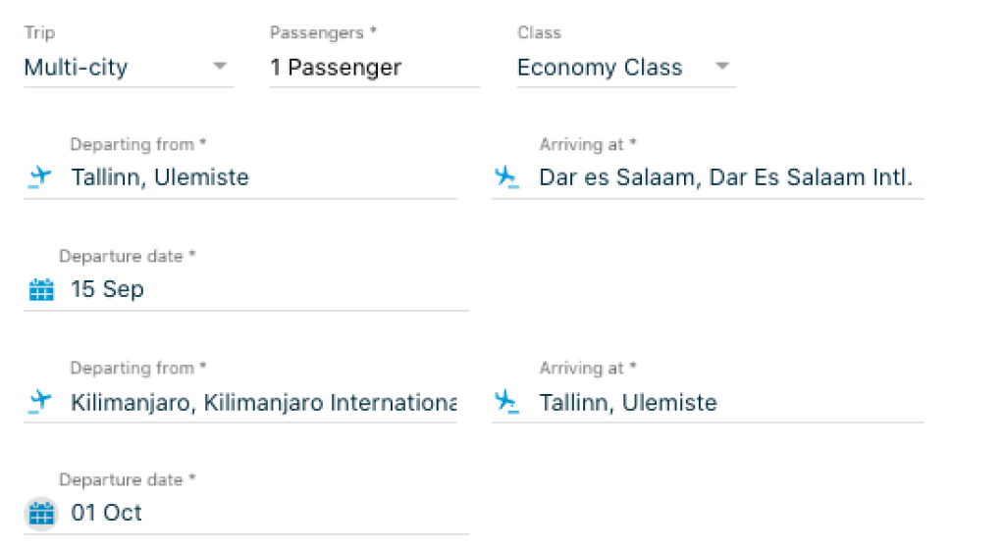Click the landing plane icon beside Dar es Salaam

click(506, 177)
